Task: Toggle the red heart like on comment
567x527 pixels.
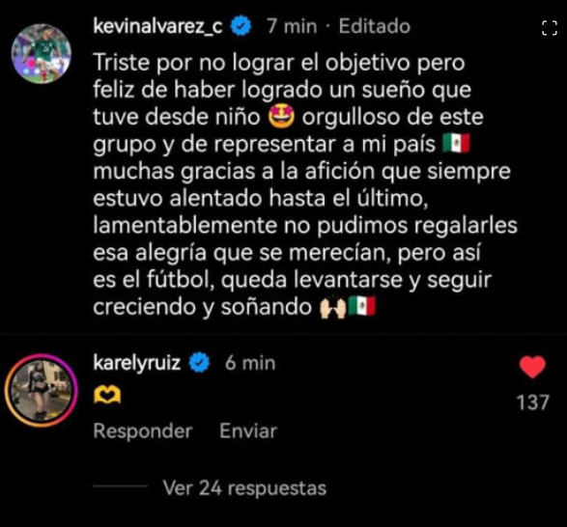Action: coord(532,367)
